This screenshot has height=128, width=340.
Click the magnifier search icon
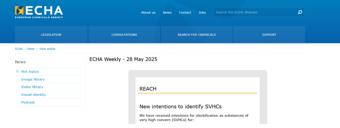tap(300, 12)
